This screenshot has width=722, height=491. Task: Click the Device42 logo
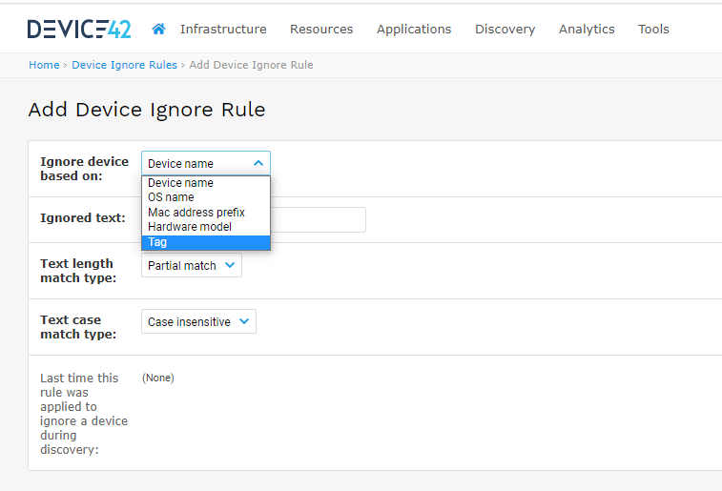coord(79,29)
